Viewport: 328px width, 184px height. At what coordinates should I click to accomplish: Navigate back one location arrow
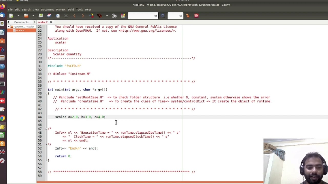(x=74, y=16)
